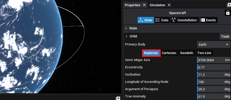Open the orbit Tools button
The width and height of the screenshot is (231, 100).
coord(225,36)
